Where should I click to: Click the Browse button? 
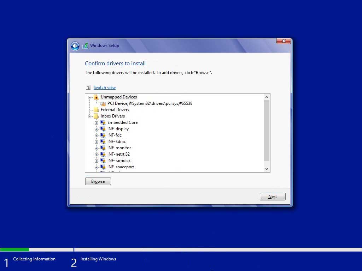click(98, 181)
